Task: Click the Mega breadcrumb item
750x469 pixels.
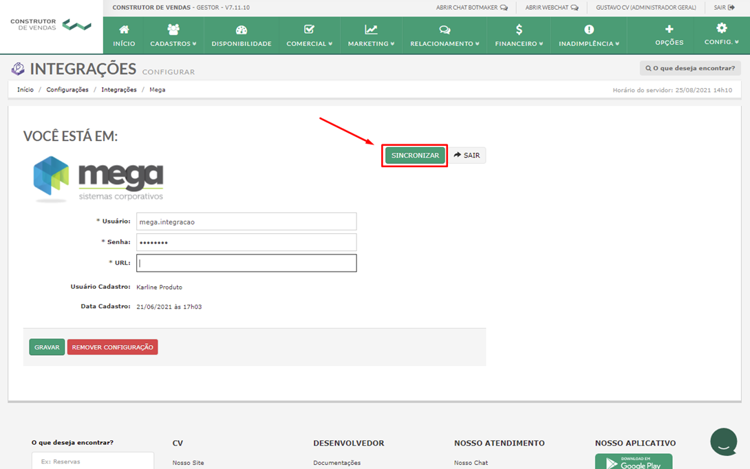Action: (158, 90)
